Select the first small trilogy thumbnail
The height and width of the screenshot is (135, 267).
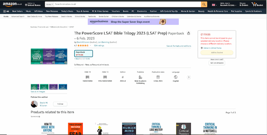click(35, 87)
